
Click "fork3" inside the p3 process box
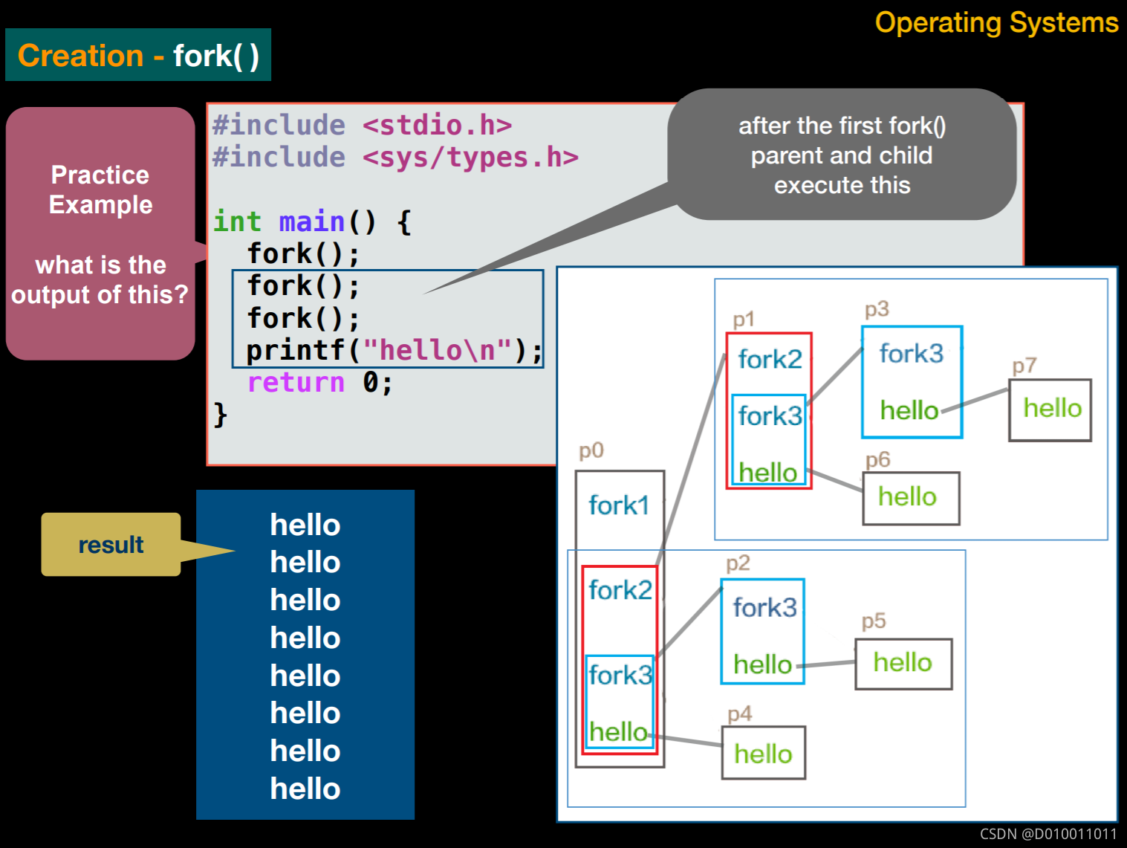point(912,353)
